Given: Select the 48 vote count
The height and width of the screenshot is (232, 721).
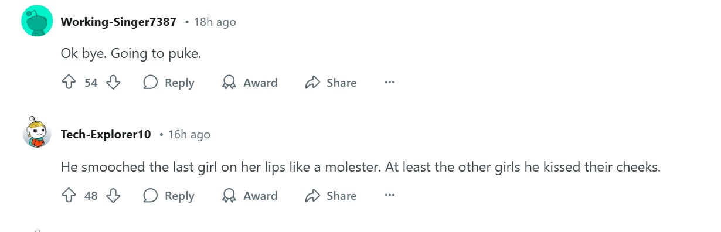Looking at the screenshot, I should (91, 195).
